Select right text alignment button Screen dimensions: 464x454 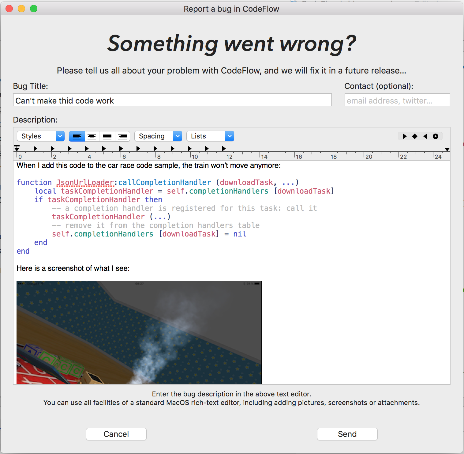click(122, 136)
